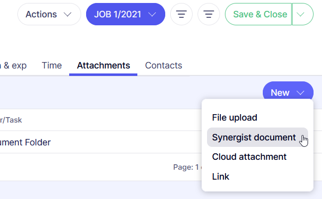Viewport: 322px width, 199px height.
Task: Choose File upload from the New menu
Action: [x=234, y=118]
